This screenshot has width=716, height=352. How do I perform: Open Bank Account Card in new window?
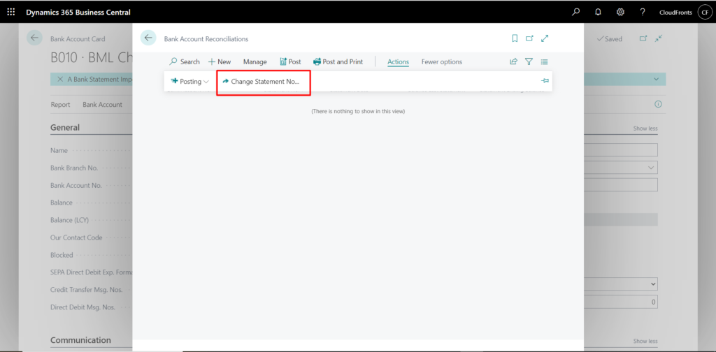(x=643, y=38)
